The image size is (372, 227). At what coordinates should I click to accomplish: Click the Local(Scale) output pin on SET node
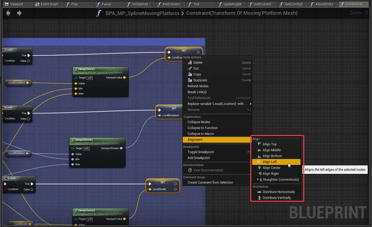pos(175,189)
